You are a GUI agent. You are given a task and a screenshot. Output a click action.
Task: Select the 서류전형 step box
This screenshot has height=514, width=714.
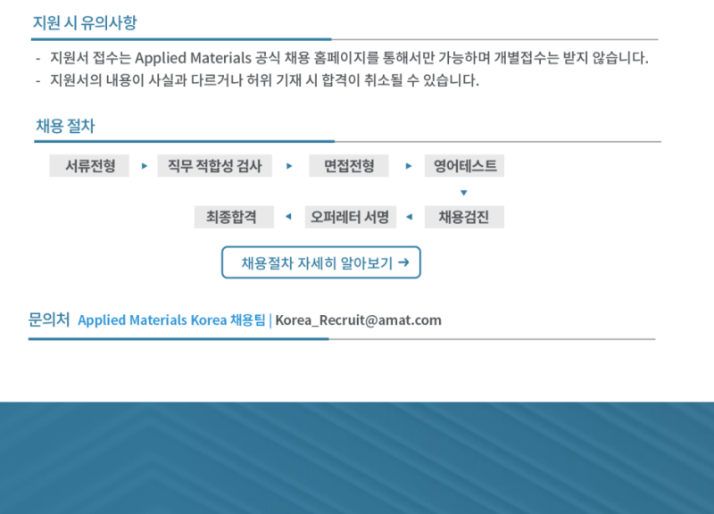89,166
